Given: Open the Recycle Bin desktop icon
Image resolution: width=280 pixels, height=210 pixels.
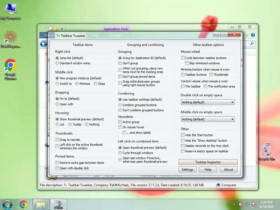Looking at the screenshot, I should pyautogui.click(x=267, y=152).
